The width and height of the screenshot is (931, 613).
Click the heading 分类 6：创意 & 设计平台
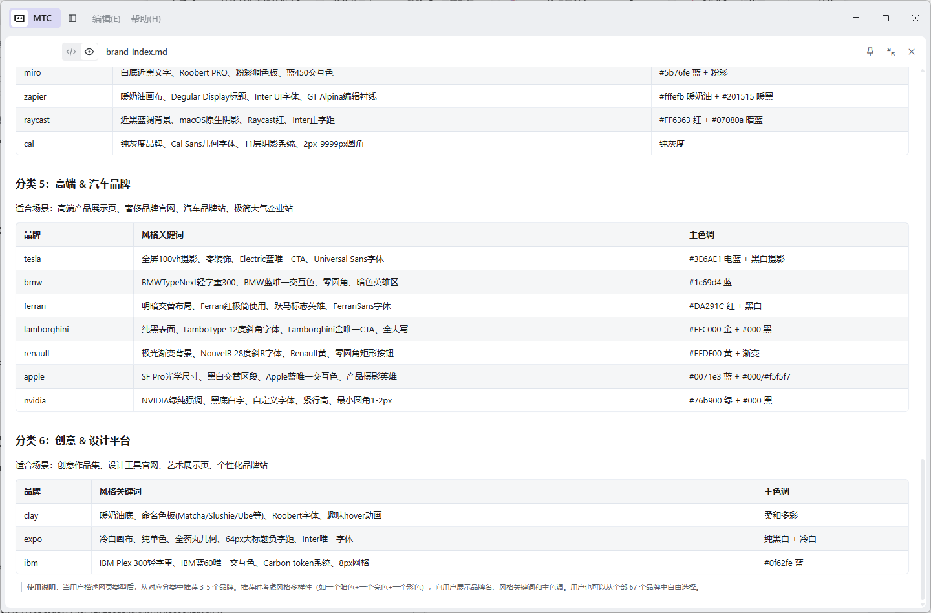pyautogui.click(x=73, y=441)
